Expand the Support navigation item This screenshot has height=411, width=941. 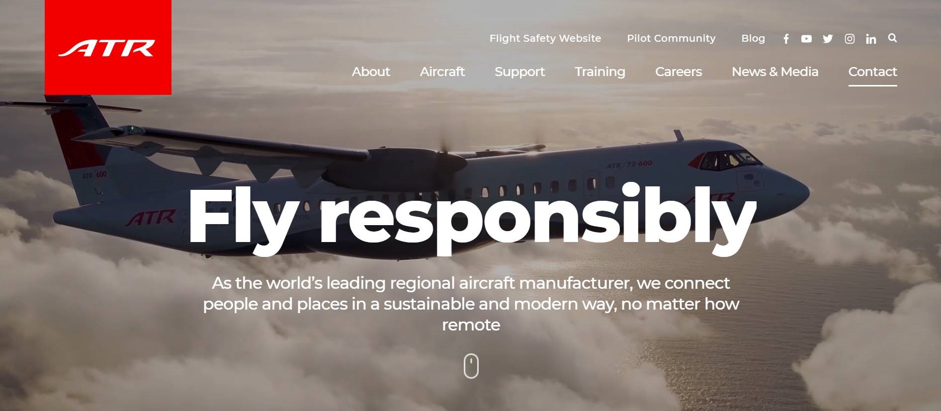tap(519, 72)
